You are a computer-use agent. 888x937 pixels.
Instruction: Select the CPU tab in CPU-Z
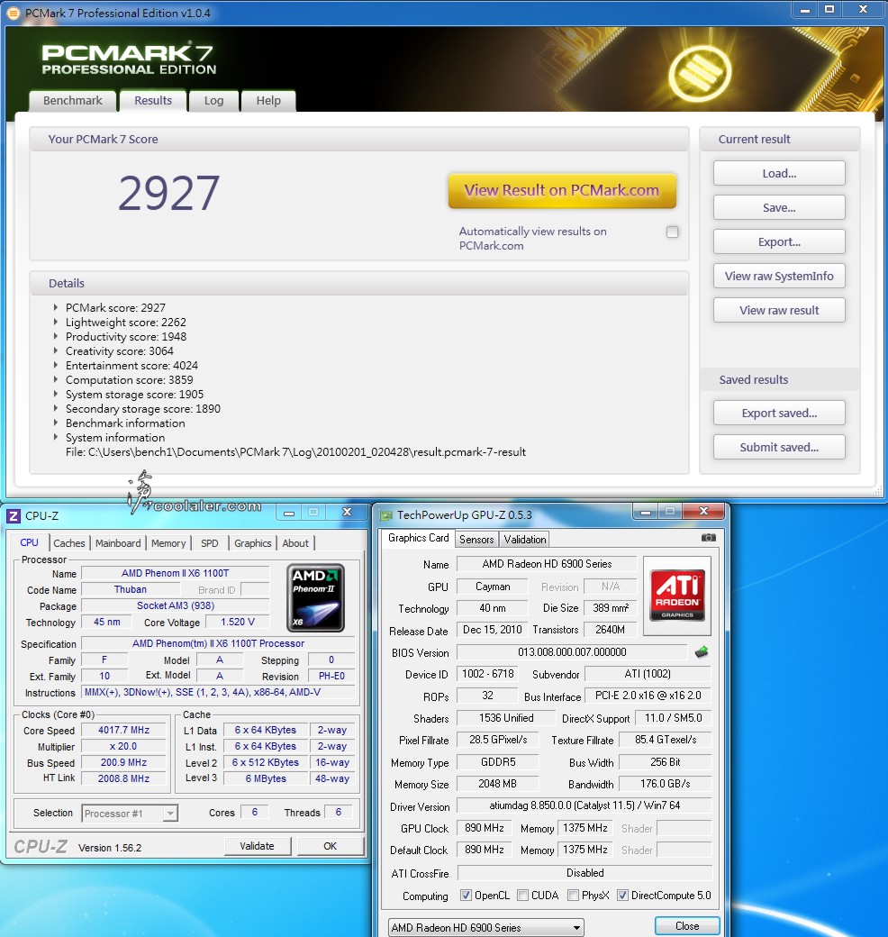coord(29,542)
